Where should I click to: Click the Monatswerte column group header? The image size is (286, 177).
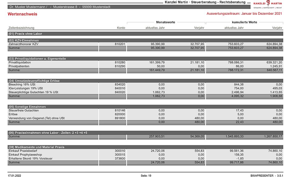(x=165, y=22)
